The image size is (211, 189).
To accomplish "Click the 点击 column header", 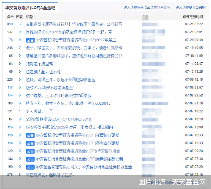I will (10, 17).
